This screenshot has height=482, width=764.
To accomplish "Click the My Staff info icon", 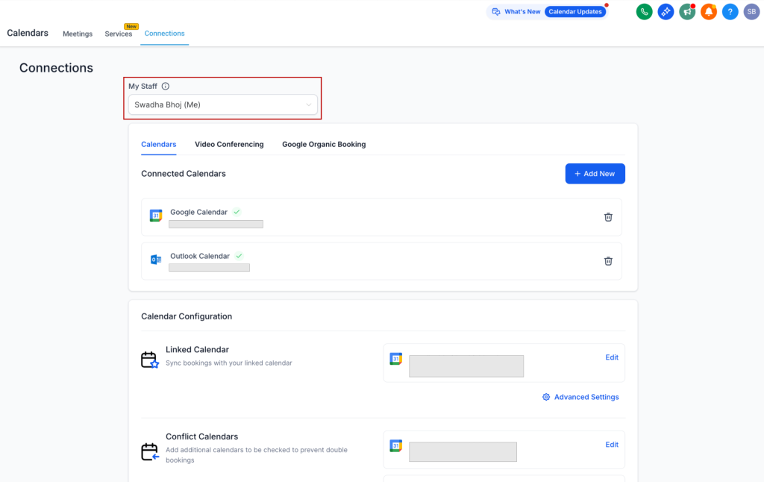I will [166, 87].
